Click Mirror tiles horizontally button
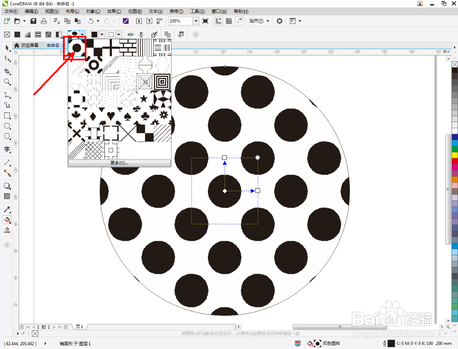 (x=131, y=35)
